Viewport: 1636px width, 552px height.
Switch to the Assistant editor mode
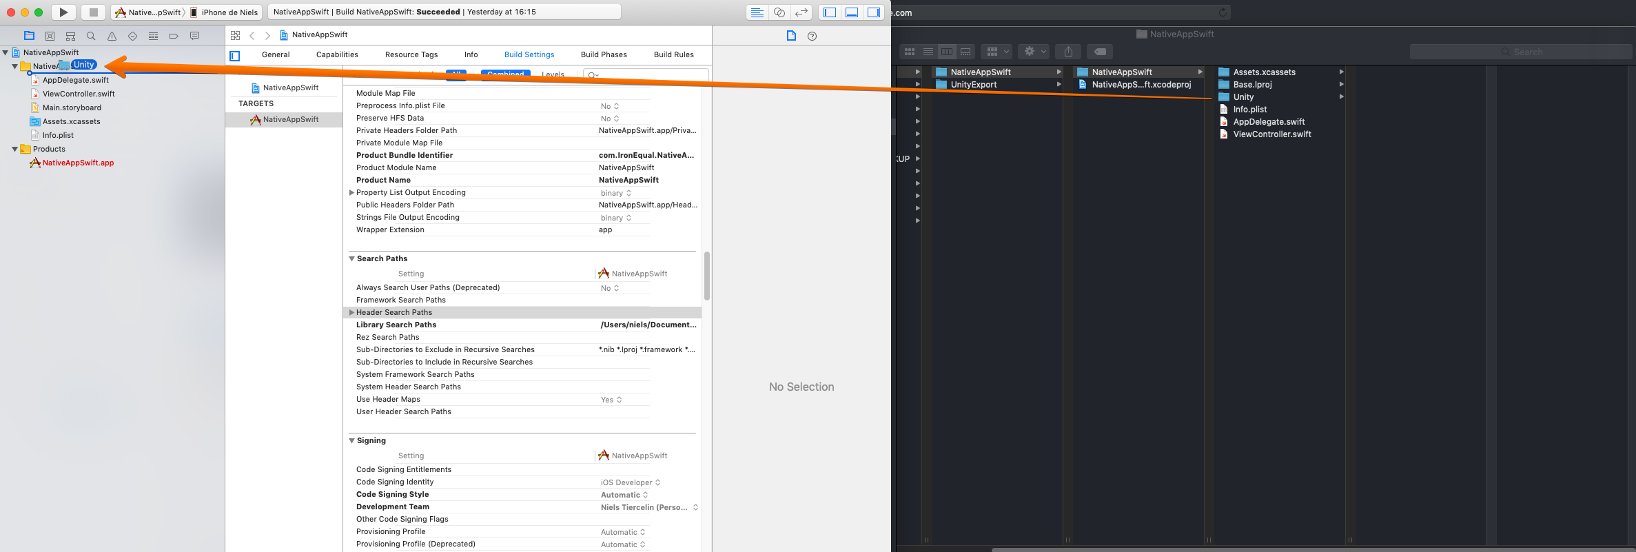(779, 12)
